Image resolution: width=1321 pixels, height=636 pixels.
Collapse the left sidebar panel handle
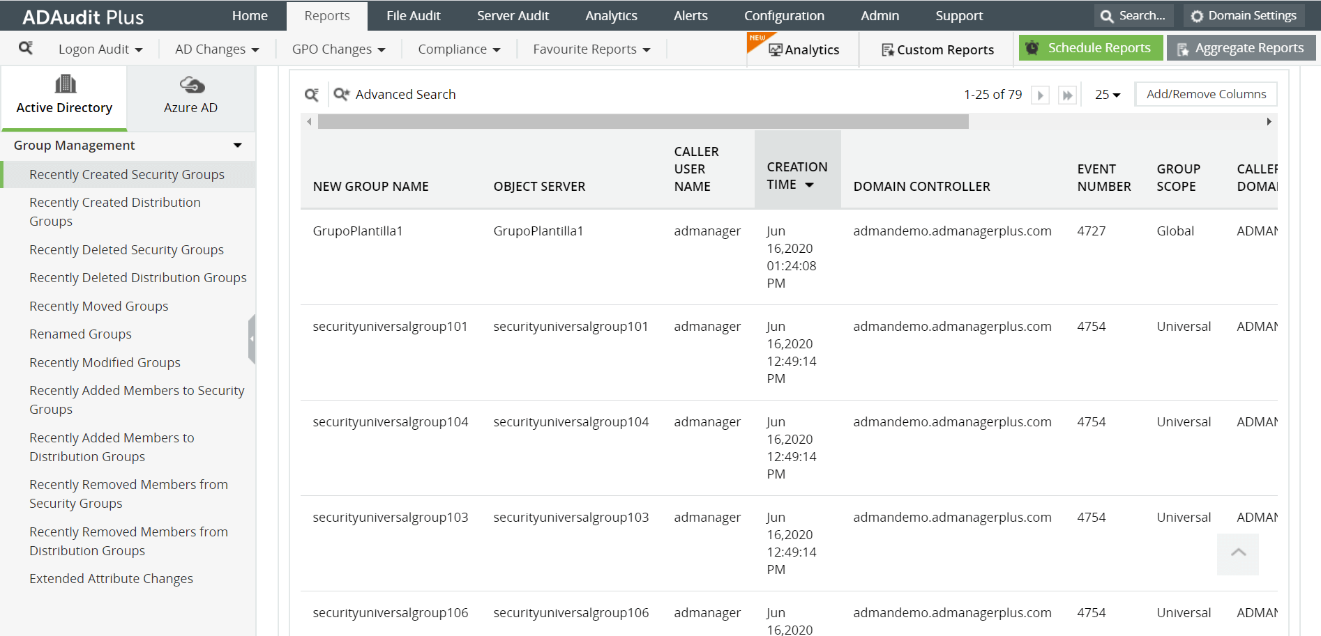(252, 339)
